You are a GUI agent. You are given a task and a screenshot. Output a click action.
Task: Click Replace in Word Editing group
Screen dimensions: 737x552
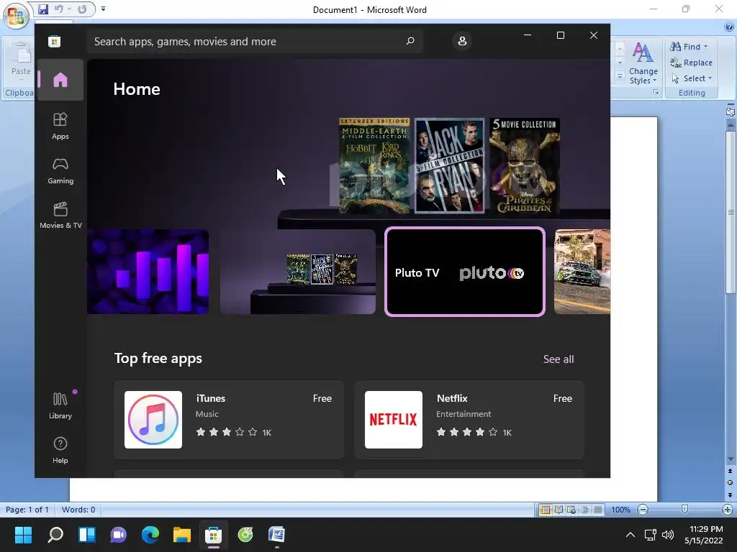(x=692, y=63)
